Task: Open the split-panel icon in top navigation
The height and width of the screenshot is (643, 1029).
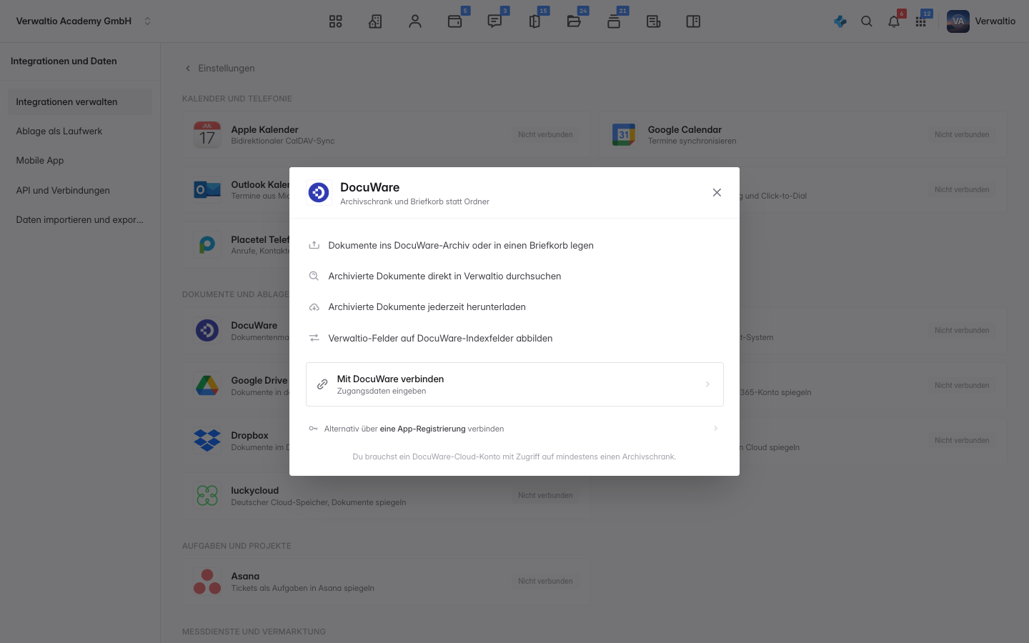Action: click(693, 21)
